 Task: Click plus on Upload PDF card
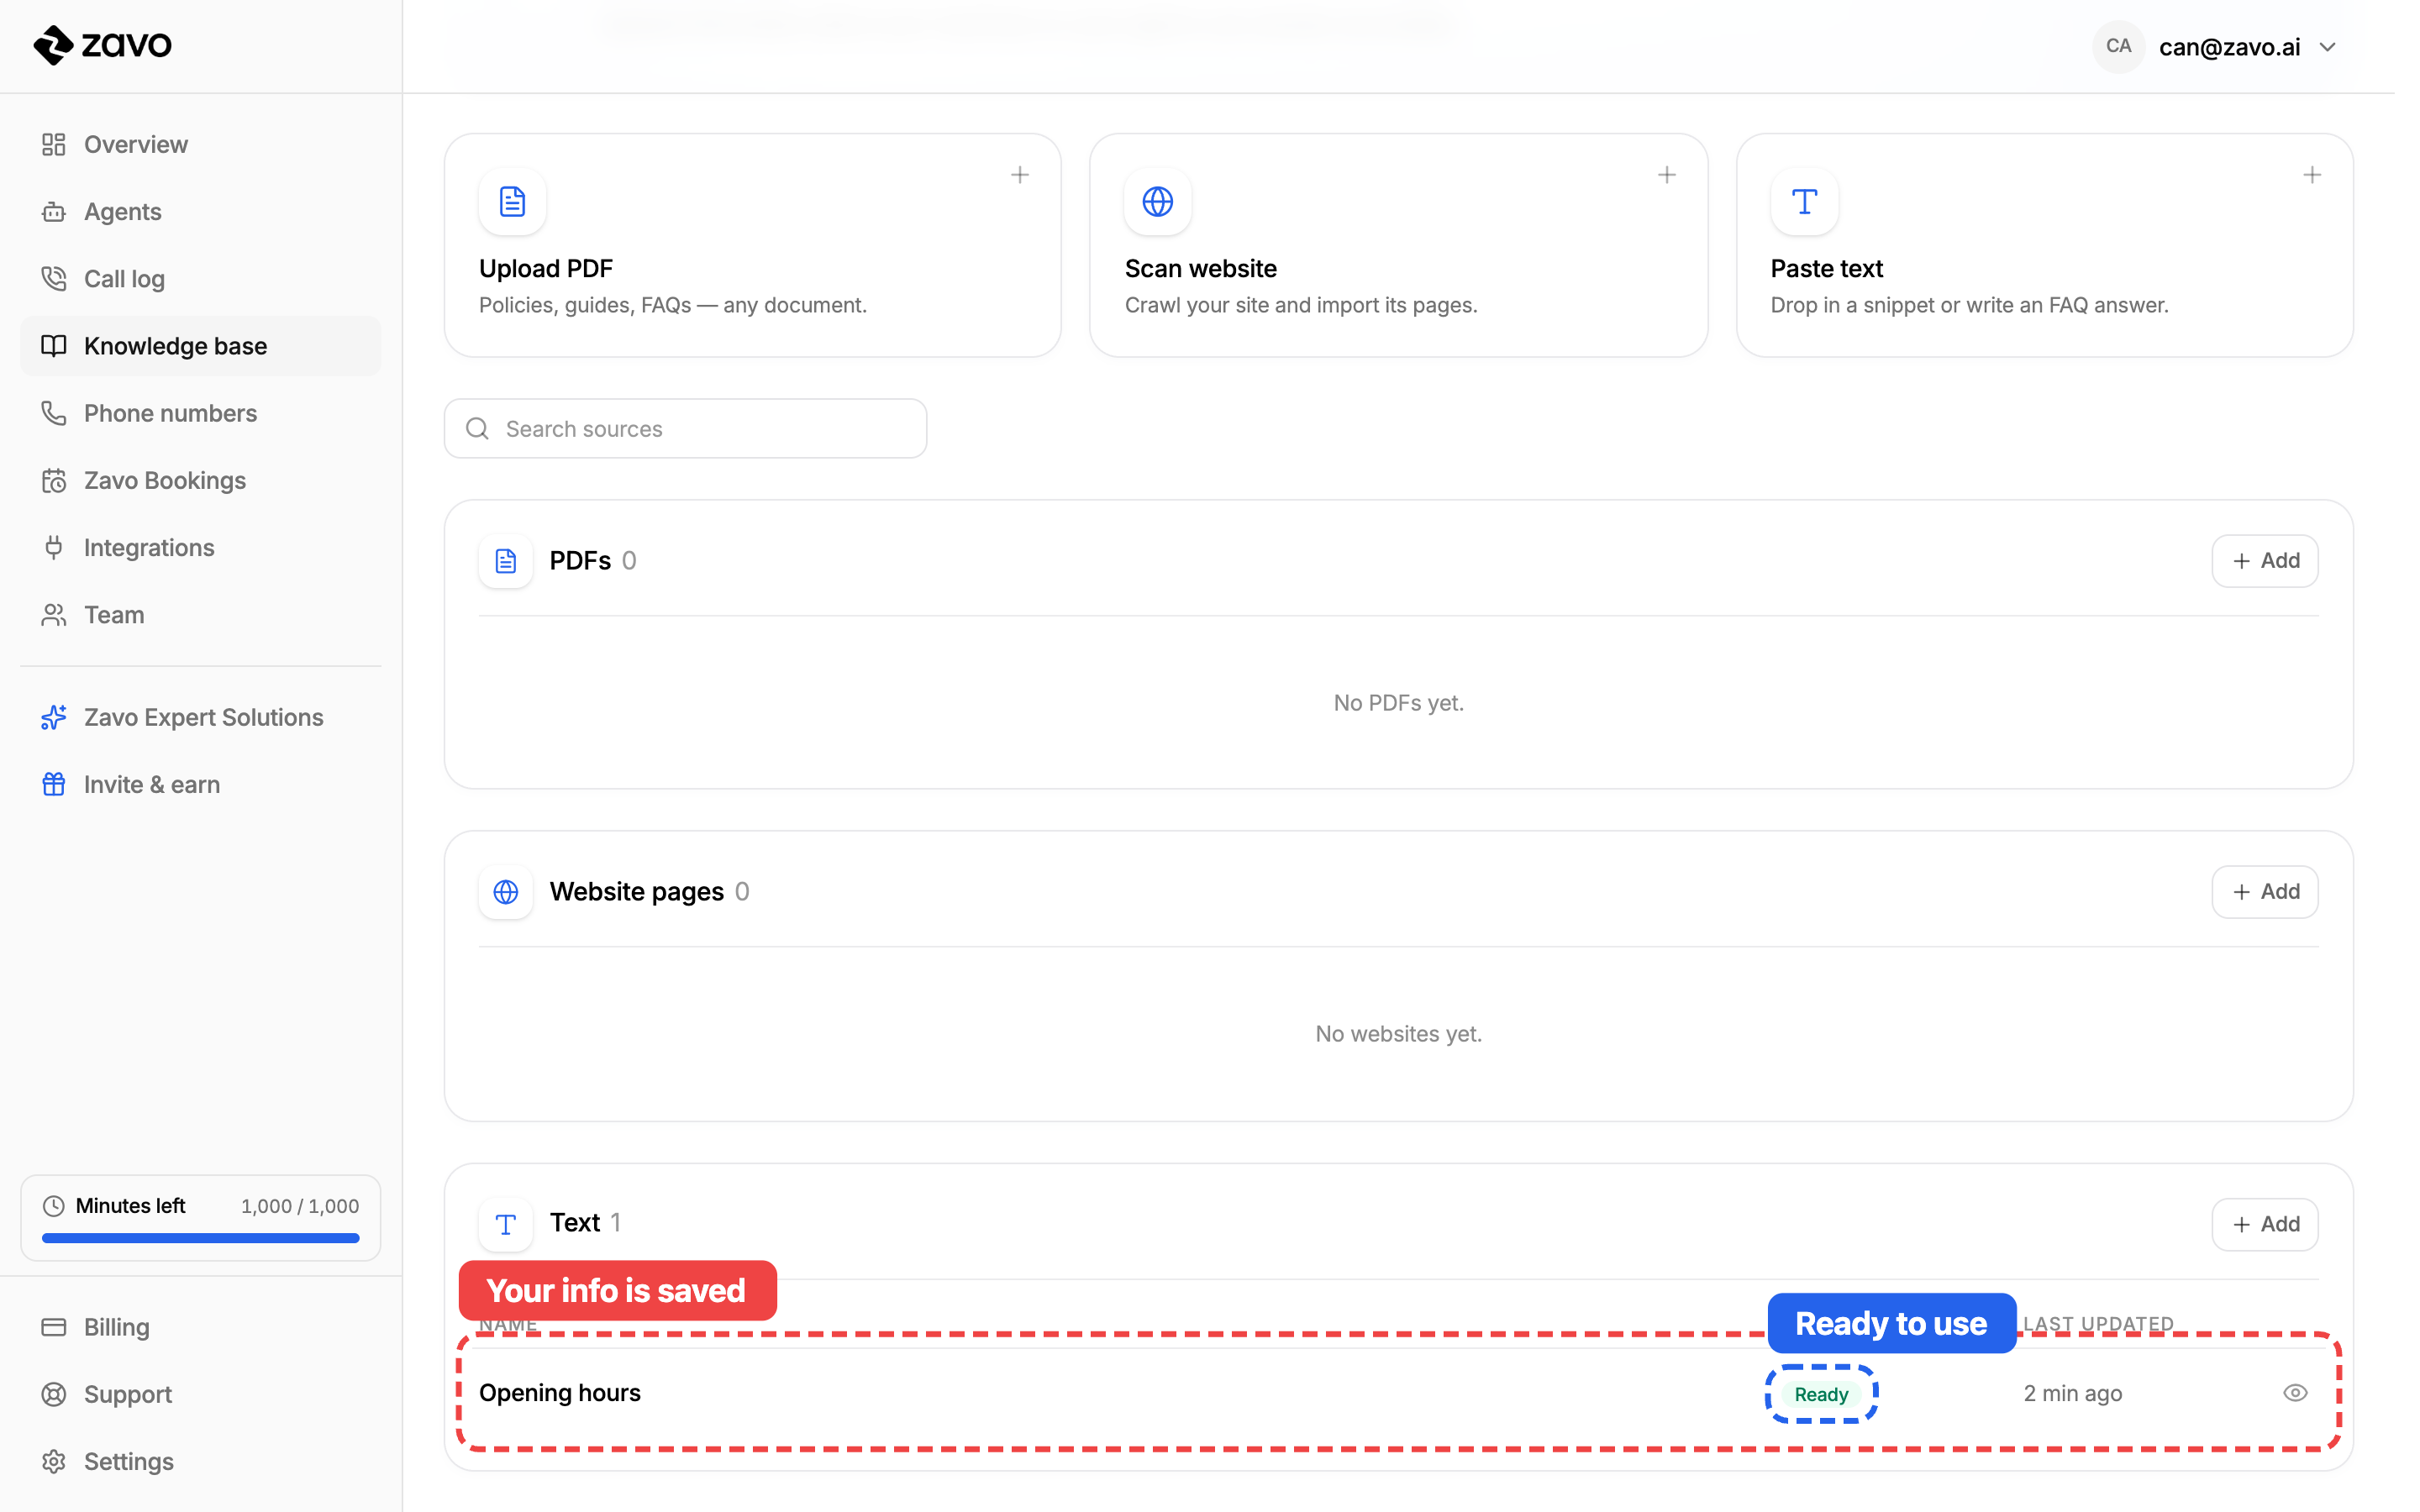click(x=1020, y=175)
